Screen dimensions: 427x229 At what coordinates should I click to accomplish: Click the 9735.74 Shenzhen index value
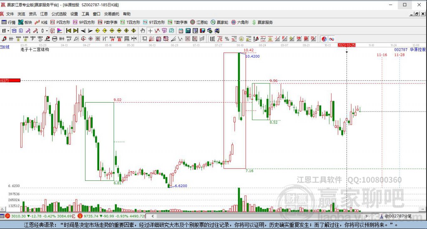[x=91, y=216]
